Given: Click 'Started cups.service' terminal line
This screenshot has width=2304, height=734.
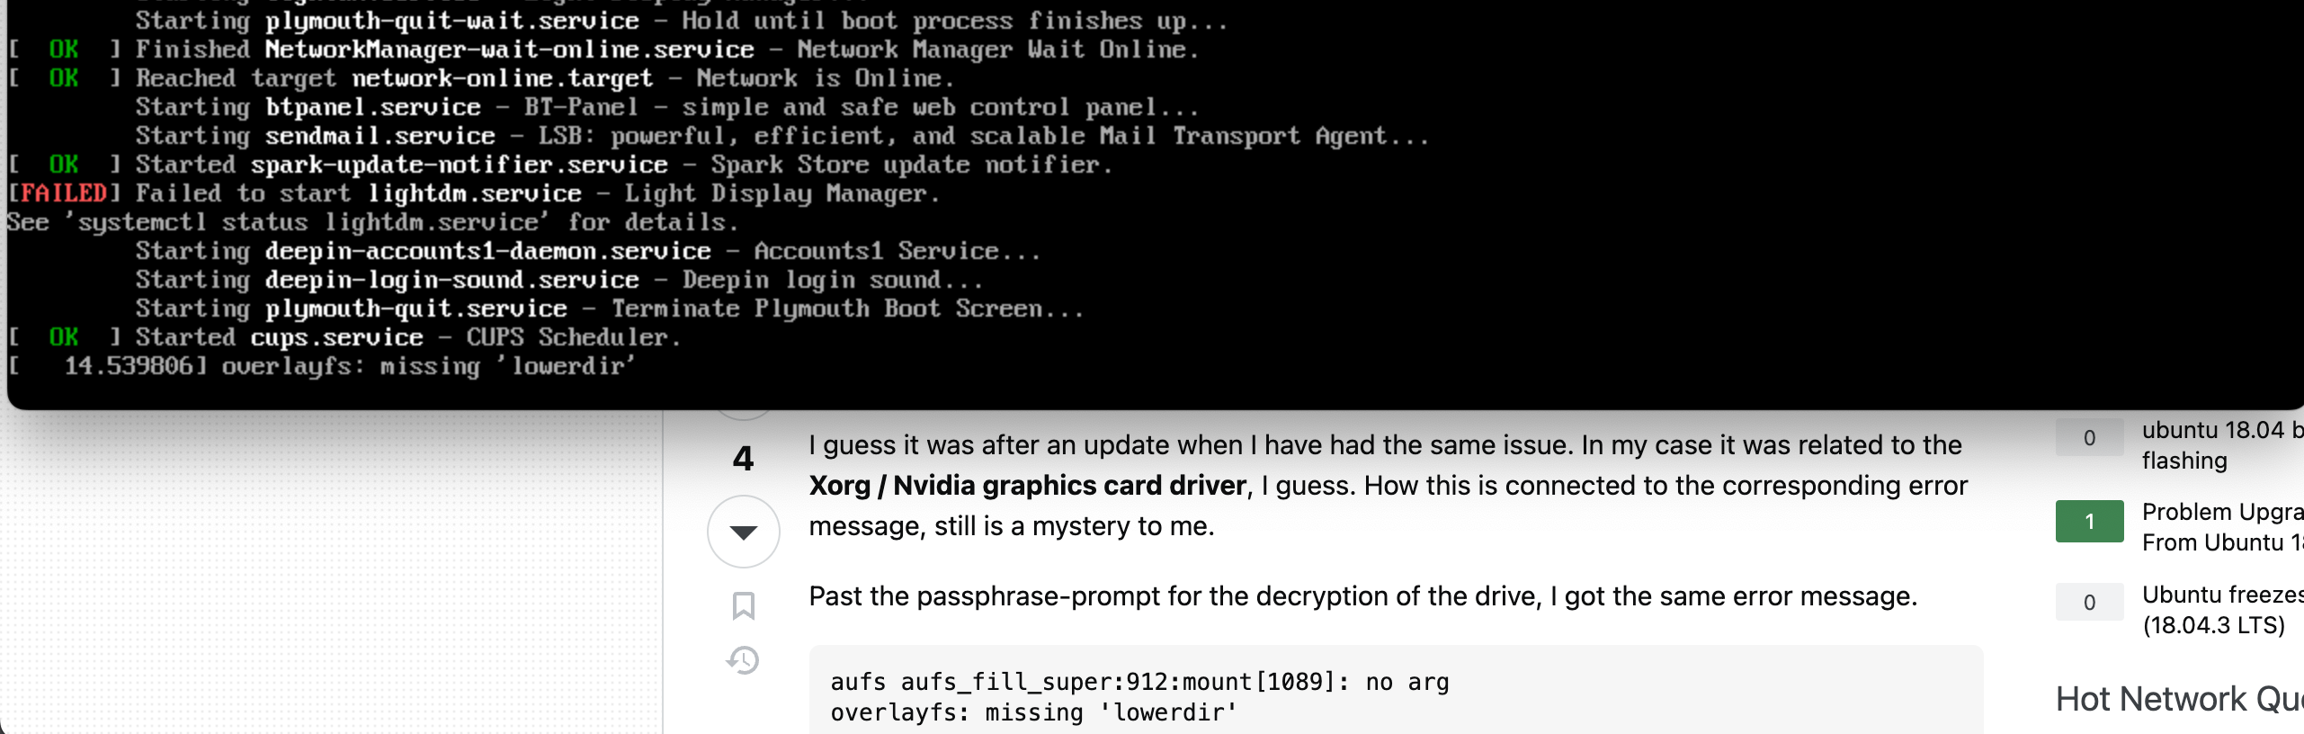Looking at the screenshot, I should click(x=344, y=337).
